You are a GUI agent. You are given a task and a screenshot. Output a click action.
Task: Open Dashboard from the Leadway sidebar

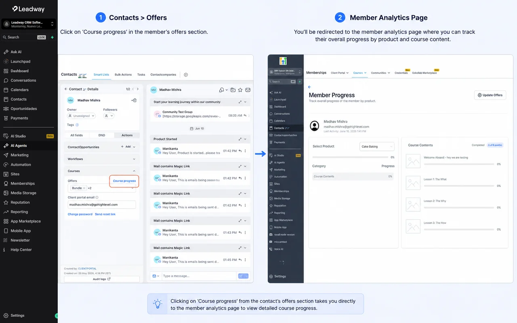click(x=19, y=71)
